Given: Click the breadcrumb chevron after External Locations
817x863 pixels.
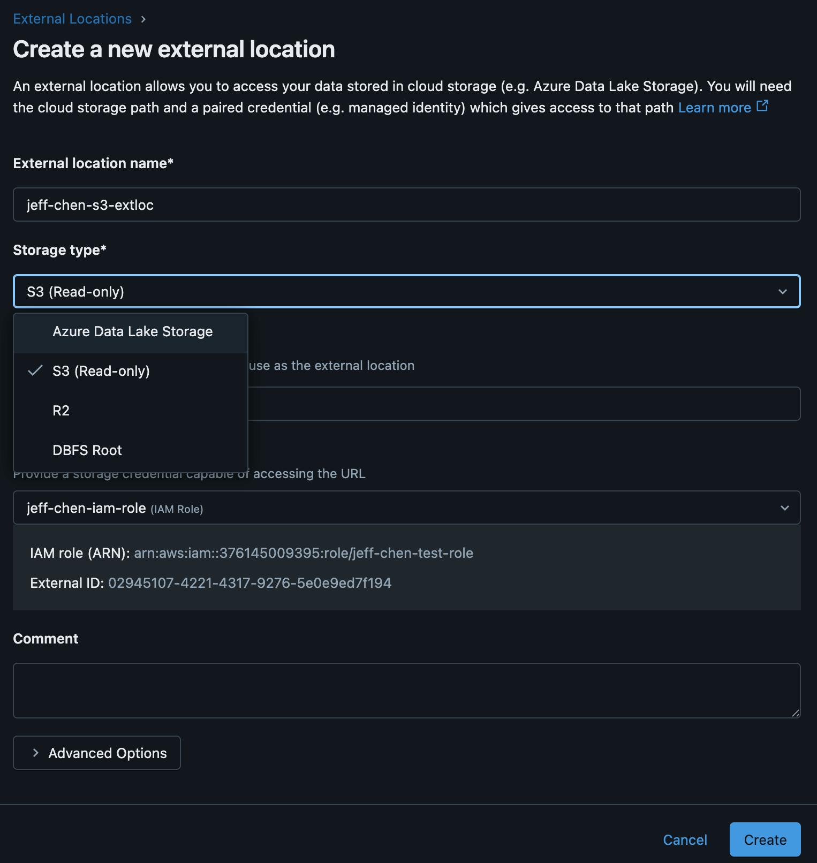Looking at the screenshot, I should (x=143, y=19).
